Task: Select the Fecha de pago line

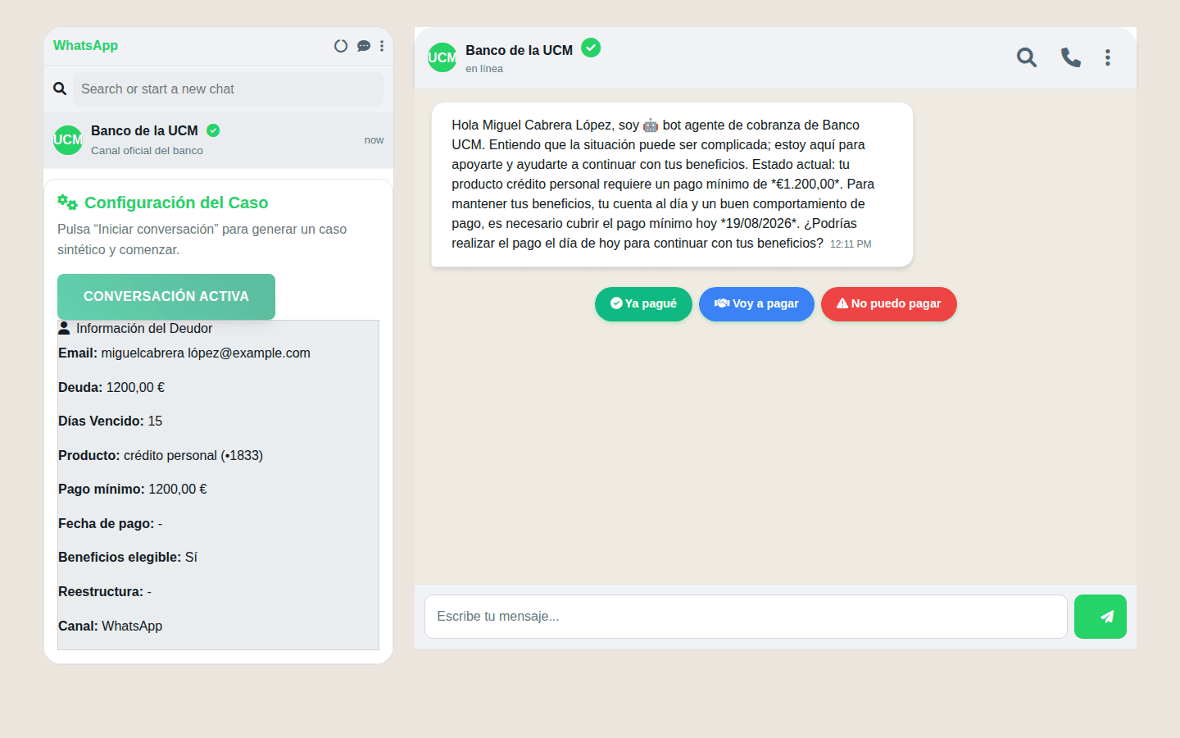Action: click(111, 524)
